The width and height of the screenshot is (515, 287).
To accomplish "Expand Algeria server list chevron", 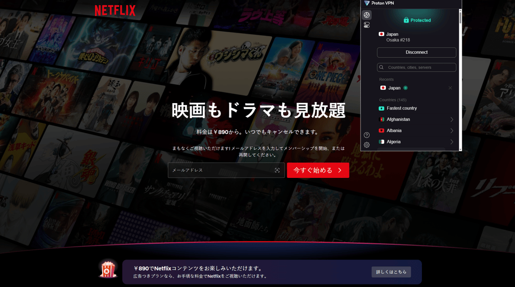I will click(x=452, y=142).
